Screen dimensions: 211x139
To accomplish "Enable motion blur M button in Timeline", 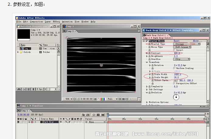I will pos(103,115).
